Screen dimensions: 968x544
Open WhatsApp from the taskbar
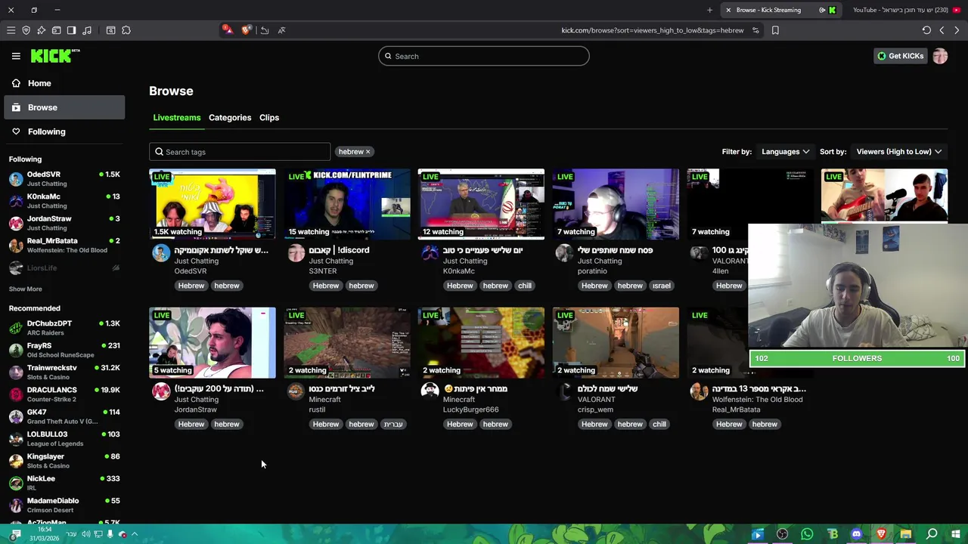807,534
